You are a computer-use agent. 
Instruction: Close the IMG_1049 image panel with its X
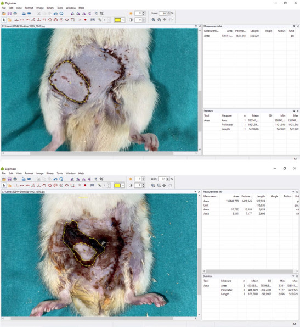point(200,26)
